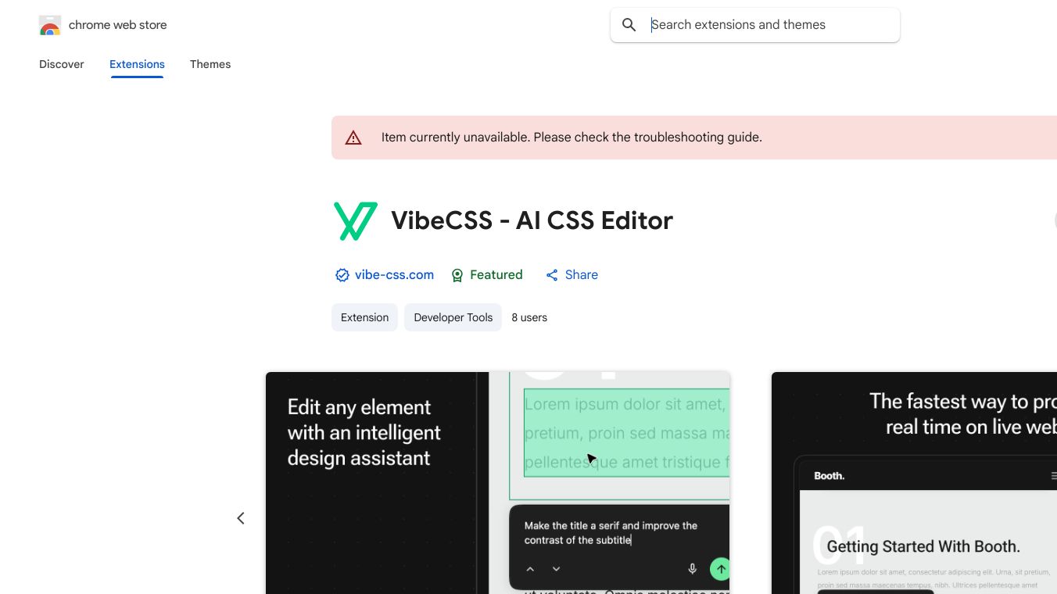1057x594 pixels.
Task: Focus the Search extensions and themes field
Action: point(770,25)
